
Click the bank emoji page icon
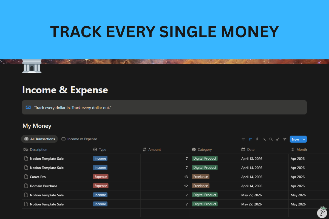pos(32,66)
